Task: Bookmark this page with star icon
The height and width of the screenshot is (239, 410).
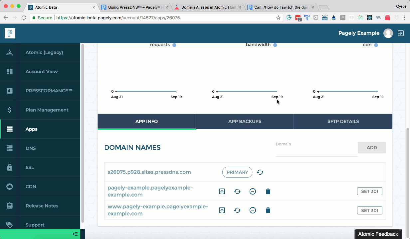Action: [278, 18]
